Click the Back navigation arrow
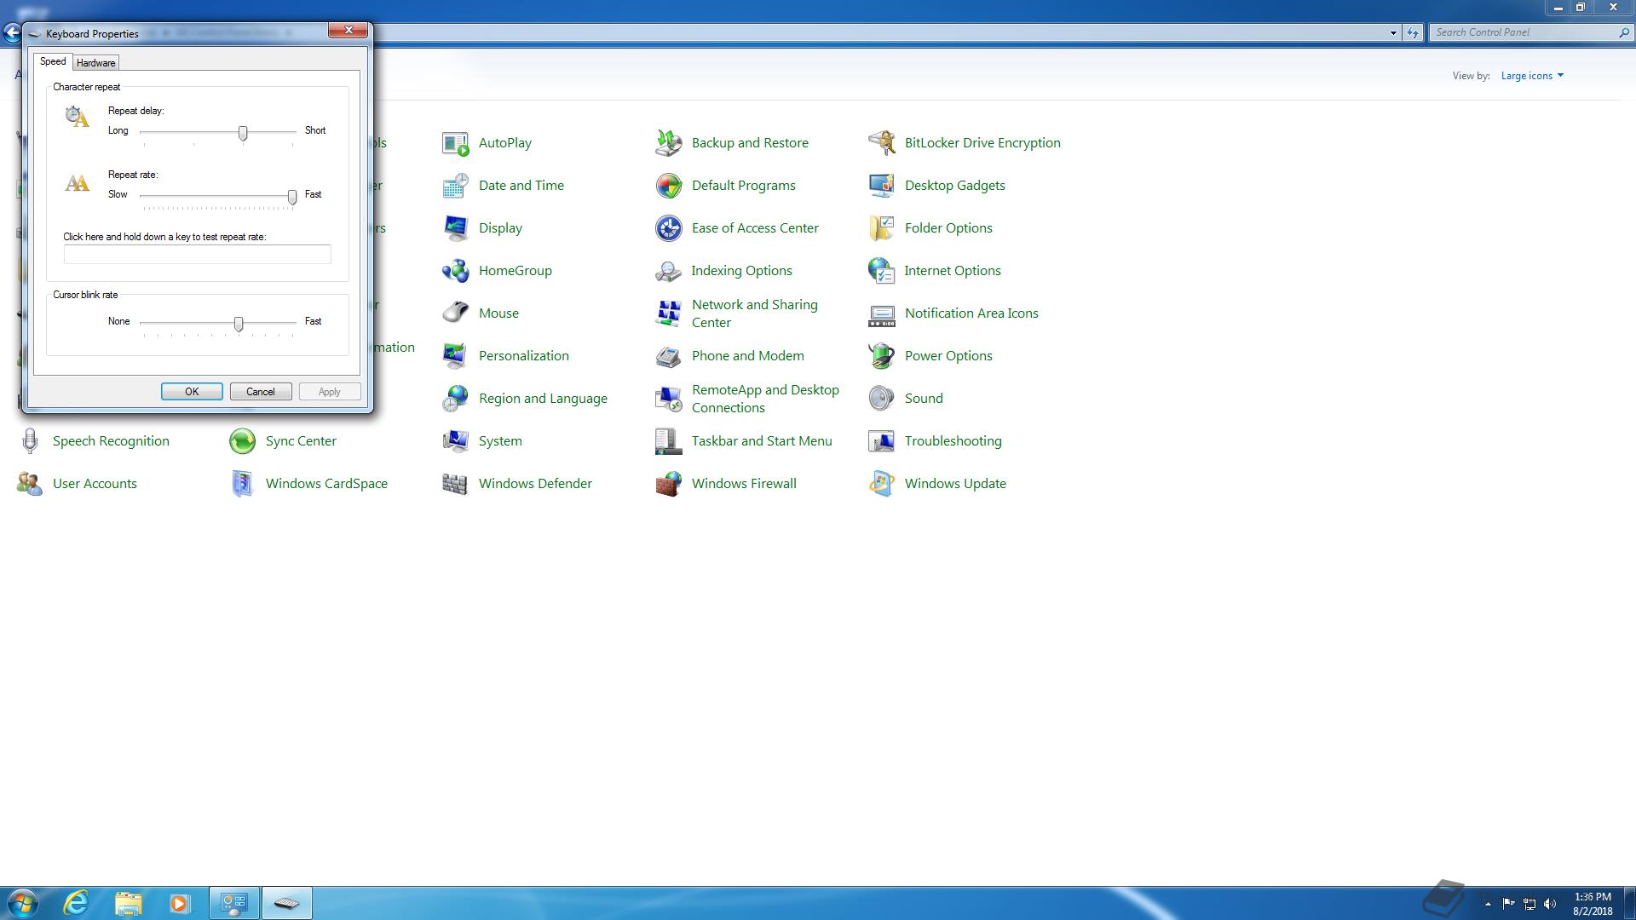Screen dimensions: 1636x920 (x=11, y=33)
